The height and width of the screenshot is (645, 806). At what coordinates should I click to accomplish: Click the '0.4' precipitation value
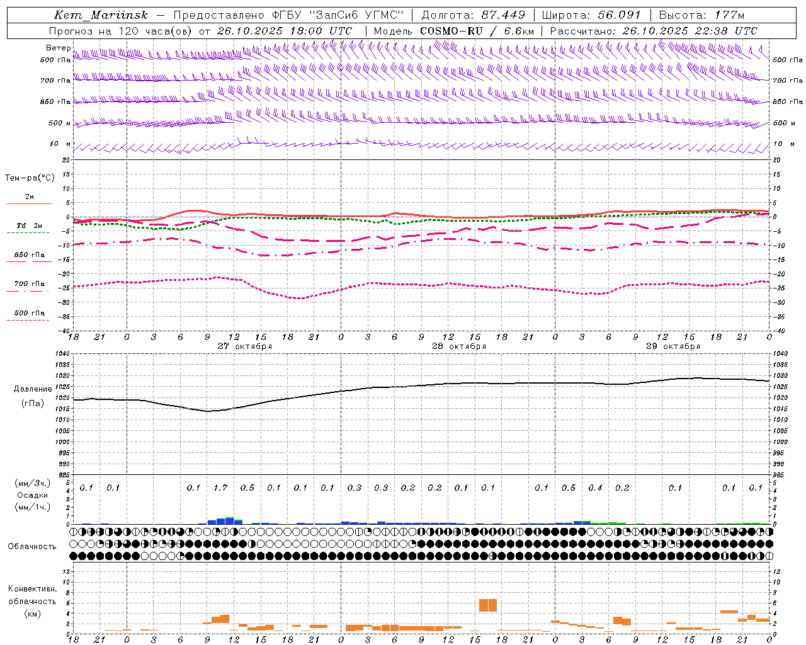[x=595, y=488]
